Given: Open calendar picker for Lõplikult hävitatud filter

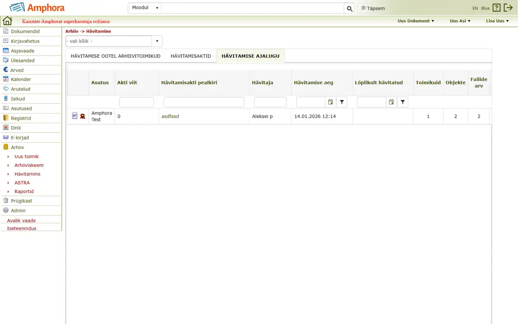Looking at the screenshot, I should (391, 102).
